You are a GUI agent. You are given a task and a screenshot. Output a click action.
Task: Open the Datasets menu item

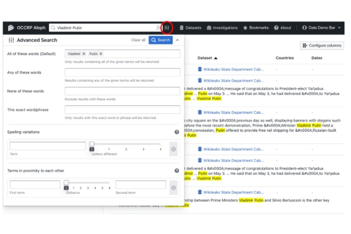(x=190, y=28)
